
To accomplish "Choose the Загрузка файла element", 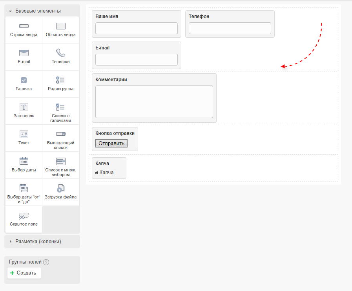I will tap(60, 189).
